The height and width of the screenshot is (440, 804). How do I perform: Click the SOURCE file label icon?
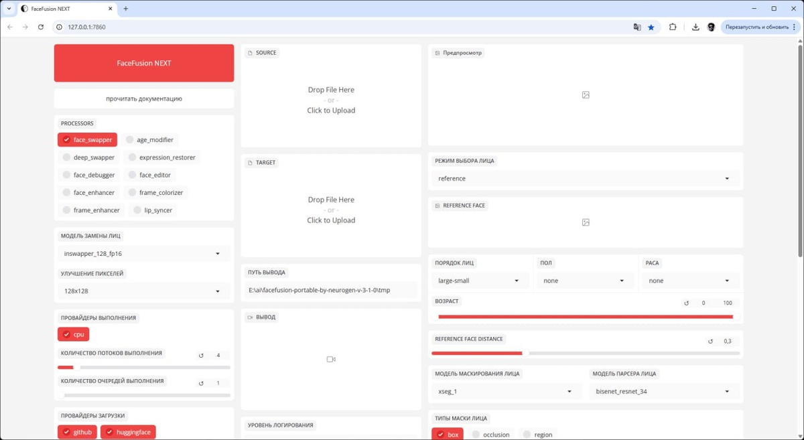click(x=251, y=53)
